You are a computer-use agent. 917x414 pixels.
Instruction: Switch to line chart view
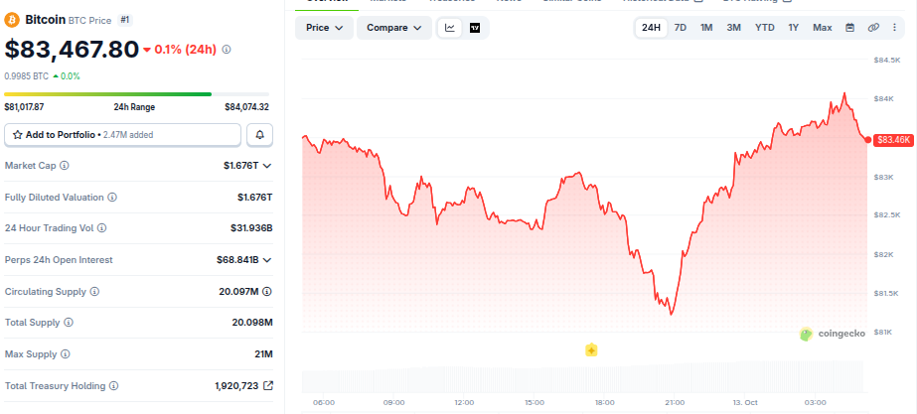[x=450, y=28]
